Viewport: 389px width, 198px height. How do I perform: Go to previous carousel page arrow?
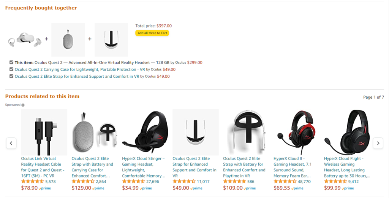click(11, 143)
